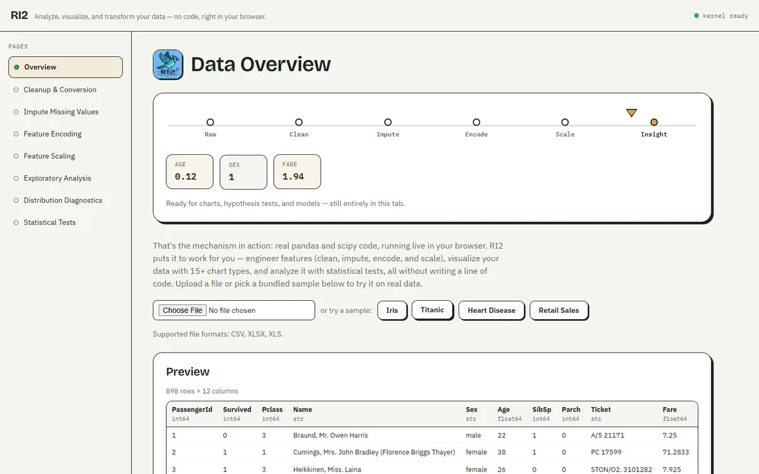Click the SEX 1 value card

point(244,171)
